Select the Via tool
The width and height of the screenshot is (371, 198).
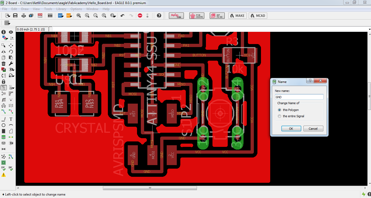[x=4, y=137]
